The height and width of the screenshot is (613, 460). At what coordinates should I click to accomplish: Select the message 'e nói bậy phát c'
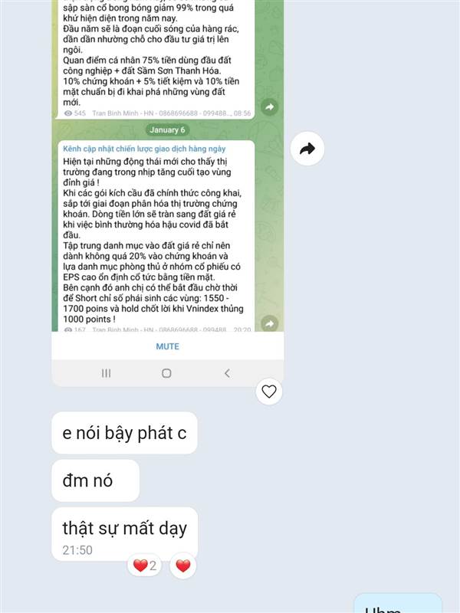(124, 433)
